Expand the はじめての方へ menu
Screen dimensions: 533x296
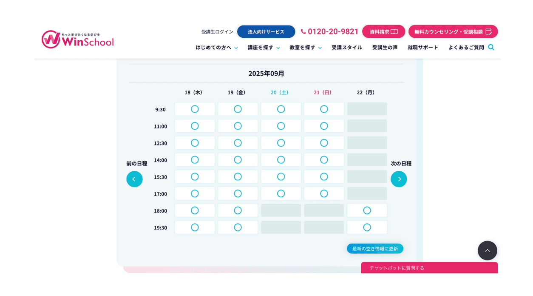tap(216, 47)
